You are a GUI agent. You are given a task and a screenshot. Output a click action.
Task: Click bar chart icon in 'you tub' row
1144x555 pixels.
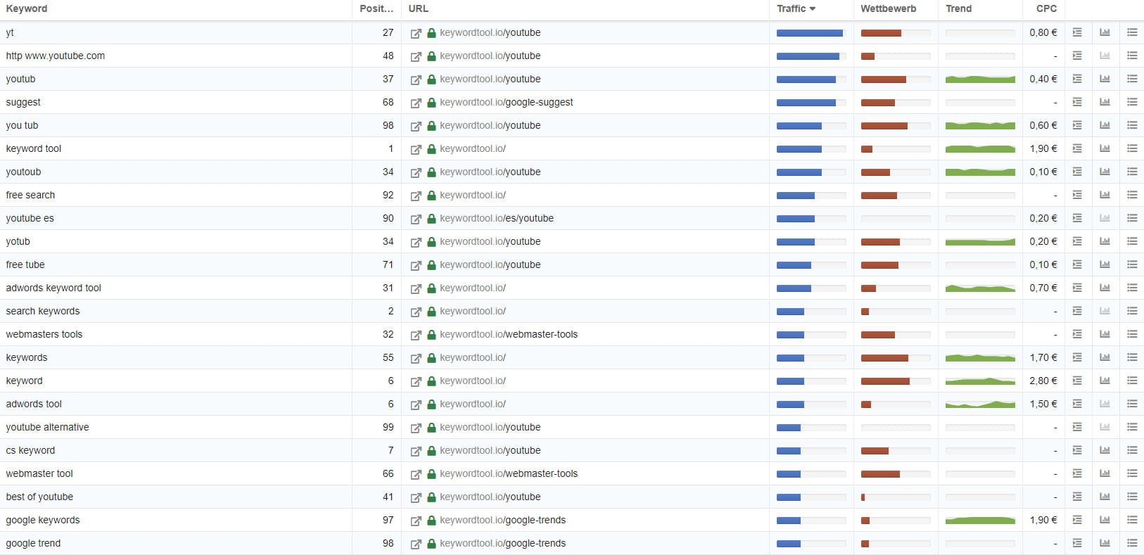point(1105,125)
